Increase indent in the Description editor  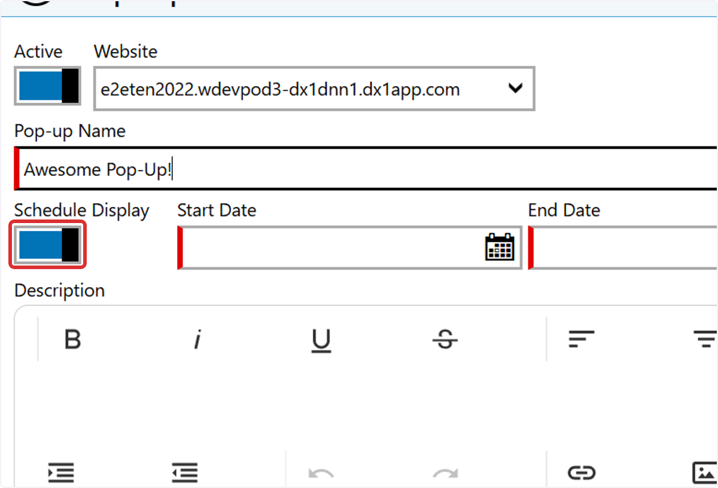point(60,472)
